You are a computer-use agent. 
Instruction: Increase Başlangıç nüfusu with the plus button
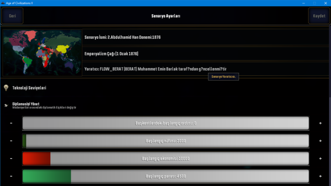tap(320, 141)
